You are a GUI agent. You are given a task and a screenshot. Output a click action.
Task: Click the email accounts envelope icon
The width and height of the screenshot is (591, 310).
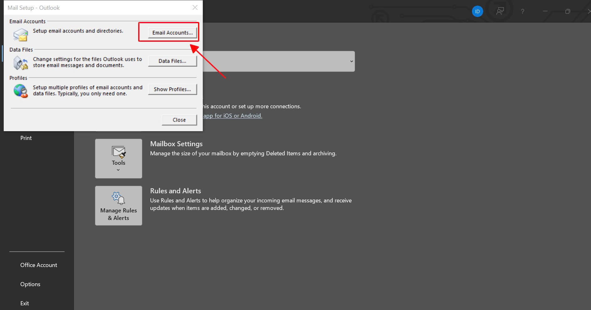click(21, 35)
